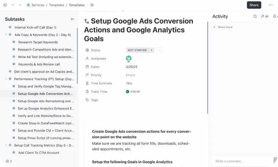Click status icon of Performance Tracking Setup
Screen dimensions: 278x167
[x=10, y=79]
